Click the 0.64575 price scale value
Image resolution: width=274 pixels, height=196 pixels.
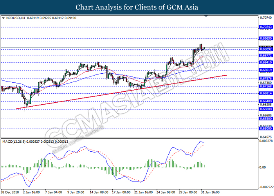click(x=266, y=137)
